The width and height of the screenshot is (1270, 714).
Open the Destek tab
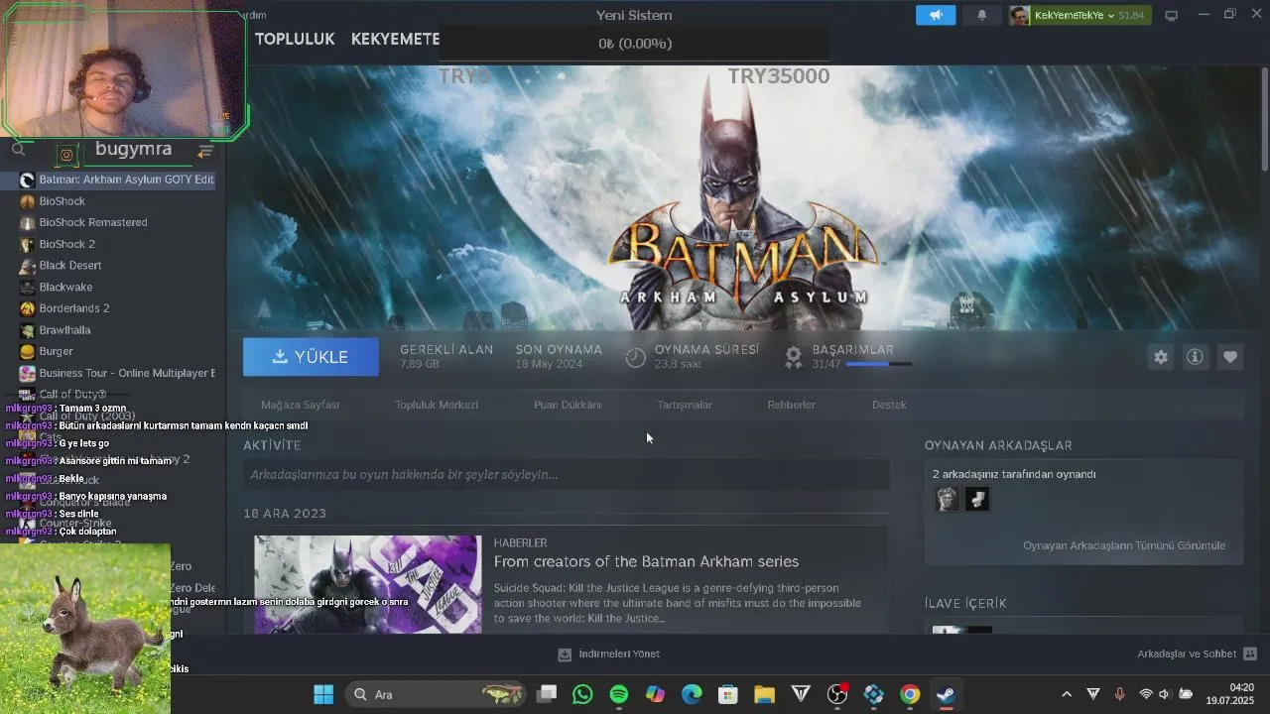[889, 405]
